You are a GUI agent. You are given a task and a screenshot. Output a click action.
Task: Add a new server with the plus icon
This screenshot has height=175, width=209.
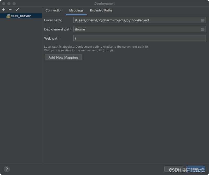[x=3, y=10]
